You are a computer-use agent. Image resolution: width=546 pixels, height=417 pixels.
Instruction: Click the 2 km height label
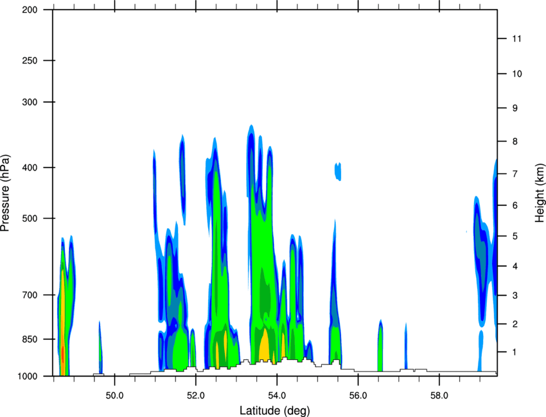click(x=515, y=324)
